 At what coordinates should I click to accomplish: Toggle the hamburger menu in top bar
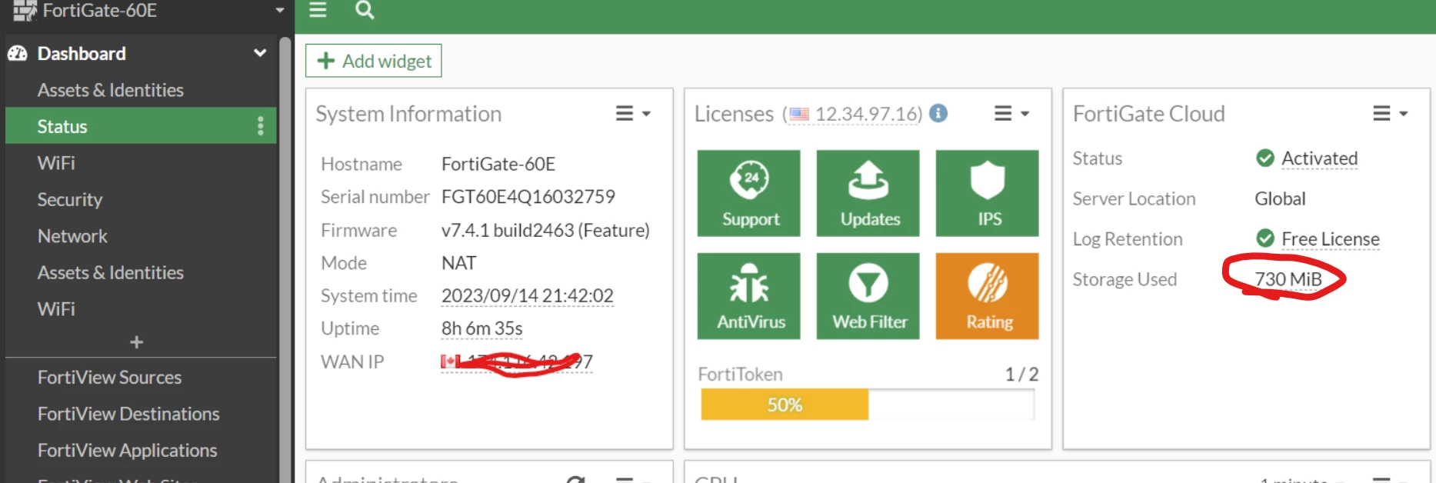coord(318,10)
